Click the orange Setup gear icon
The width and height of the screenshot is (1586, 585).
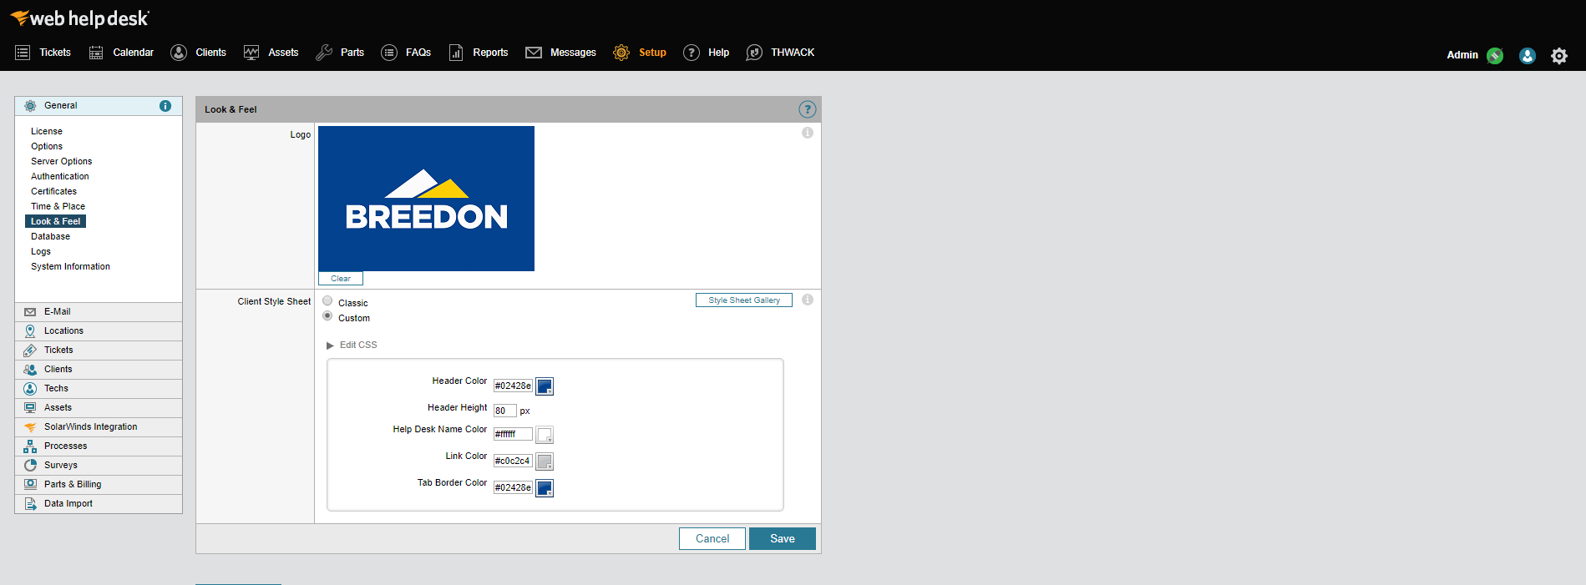click(621, 53)
